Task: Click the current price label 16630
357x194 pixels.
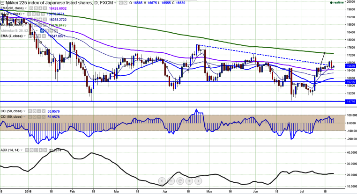Action: point(350,66)
